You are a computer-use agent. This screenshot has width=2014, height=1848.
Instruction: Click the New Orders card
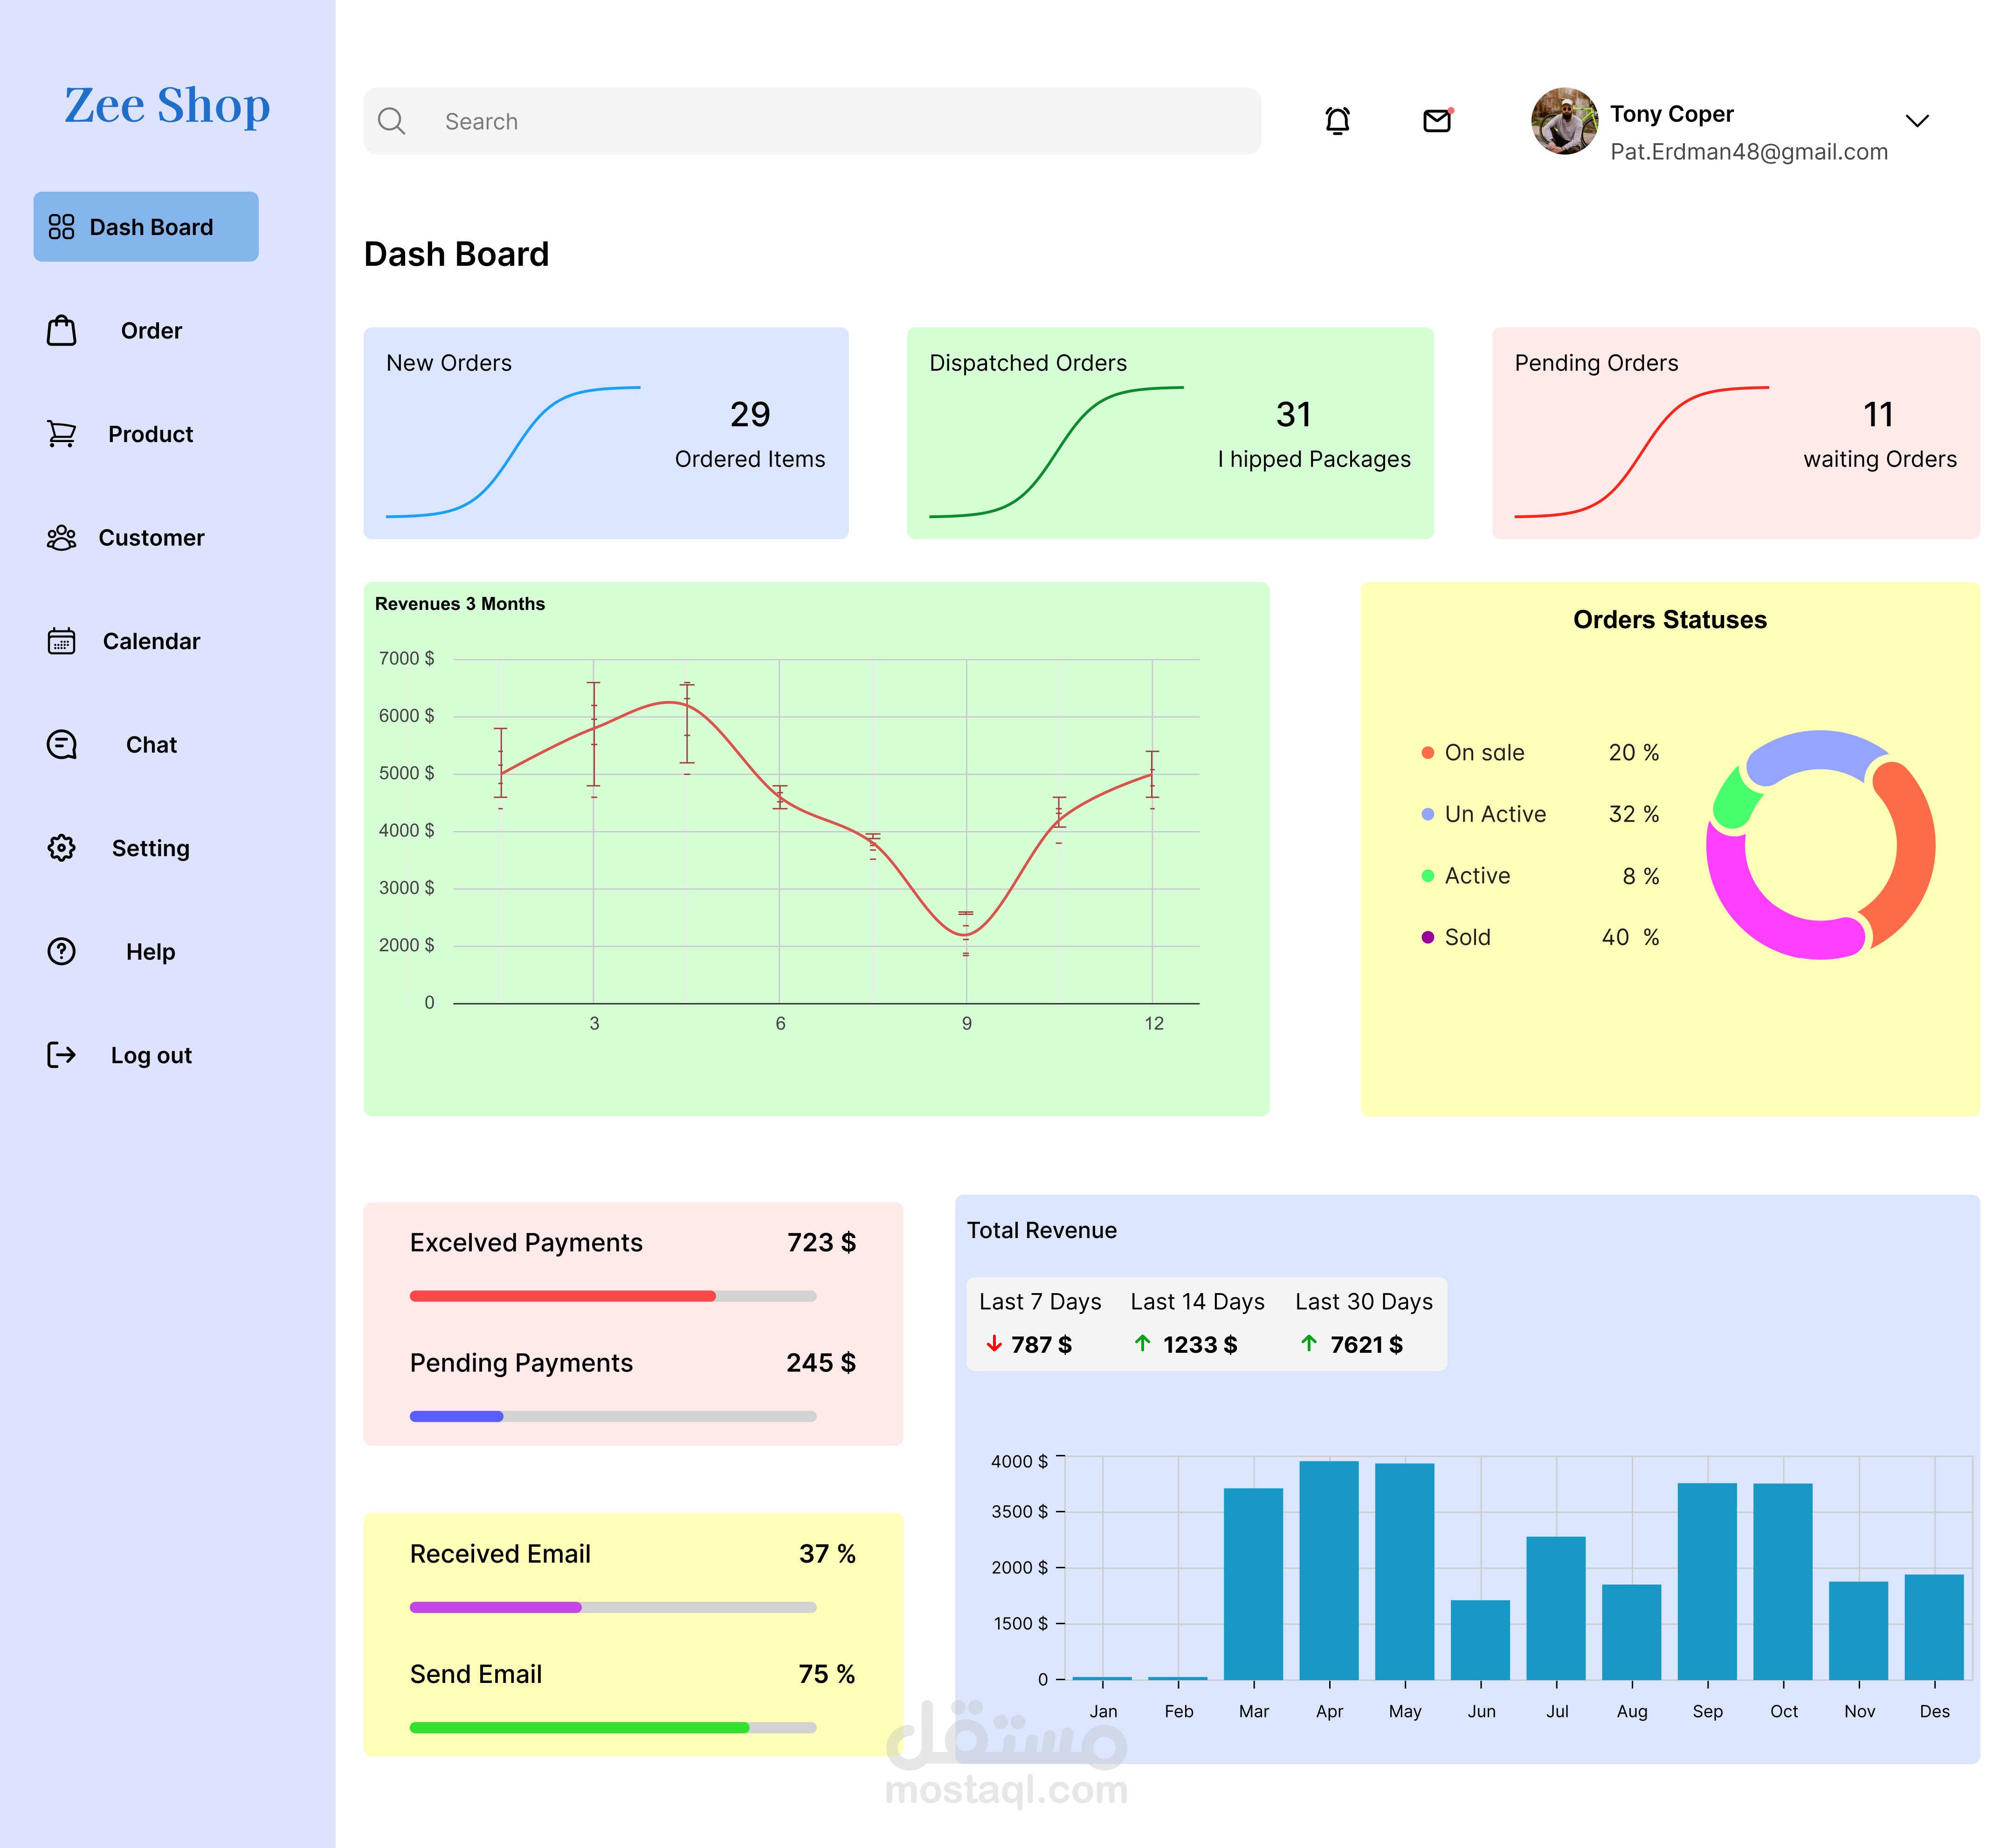point(606,433)
